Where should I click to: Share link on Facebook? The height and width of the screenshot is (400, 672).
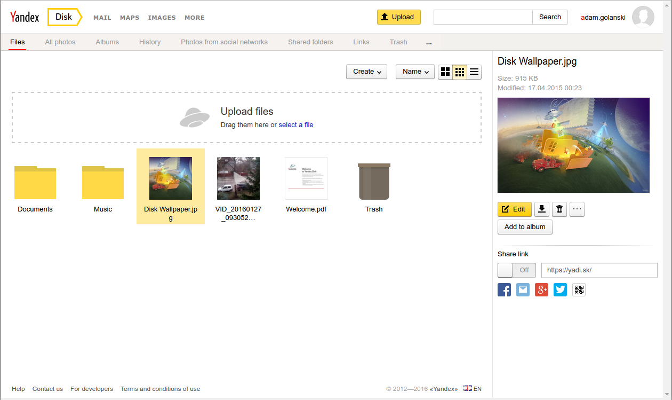coord(504,290)
